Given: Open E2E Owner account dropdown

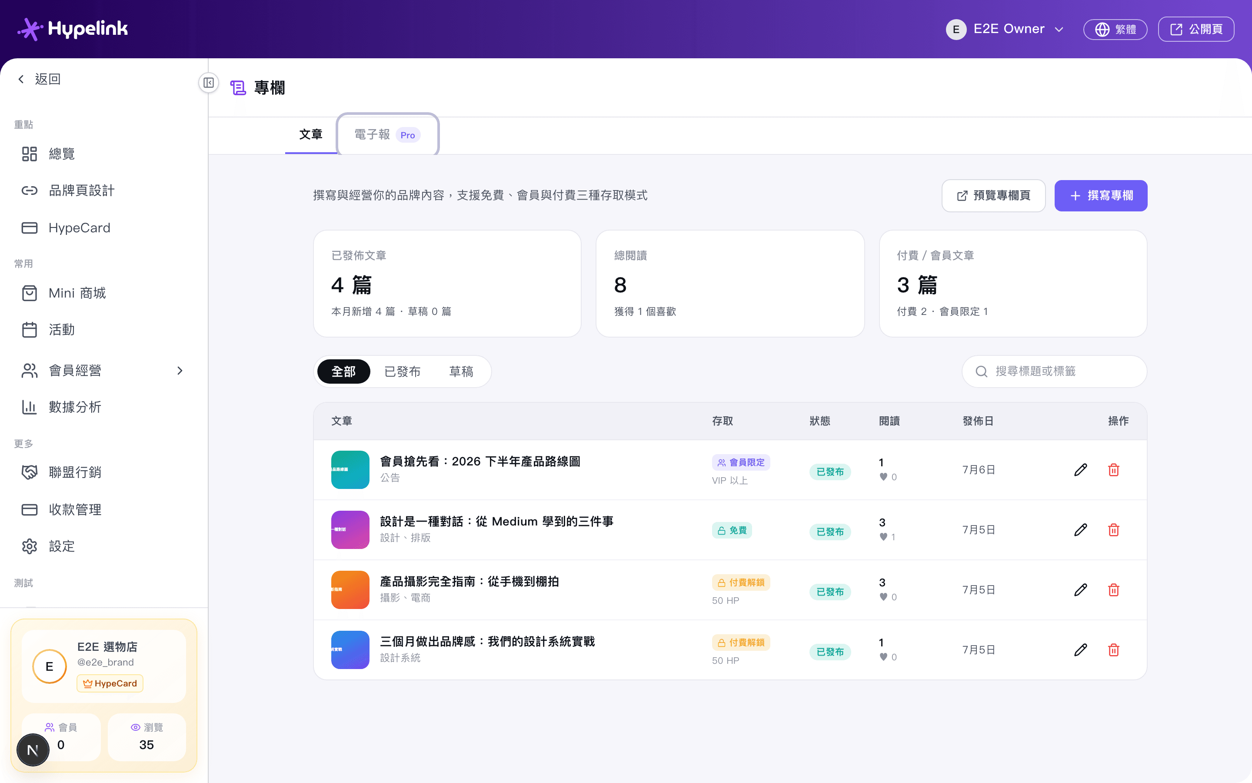Looking at the screenshot, I should click(1005, 29).
